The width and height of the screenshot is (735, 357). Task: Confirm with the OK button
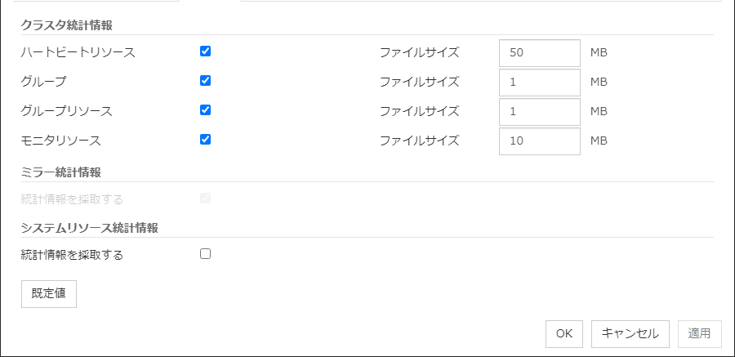click(x=564, y=333)
